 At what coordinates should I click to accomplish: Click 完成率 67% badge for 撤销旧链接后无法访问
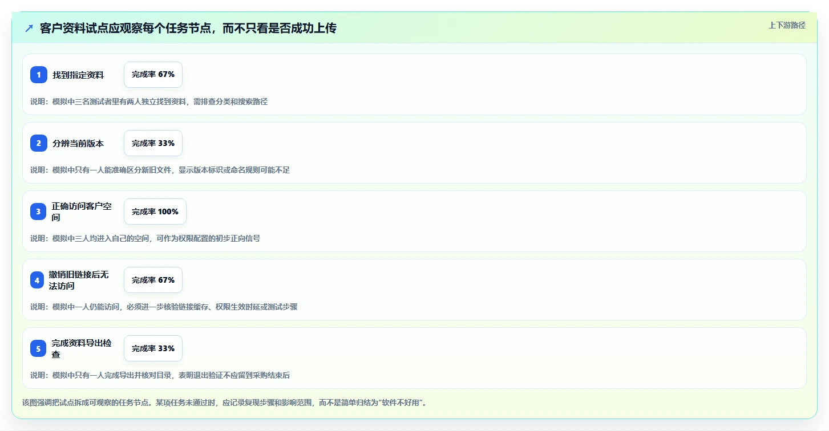coord(153,280)
